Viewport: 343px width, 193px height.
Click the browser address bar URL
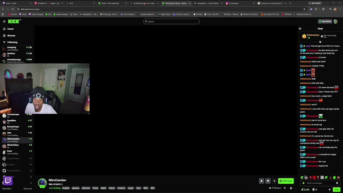coord(30,9)
